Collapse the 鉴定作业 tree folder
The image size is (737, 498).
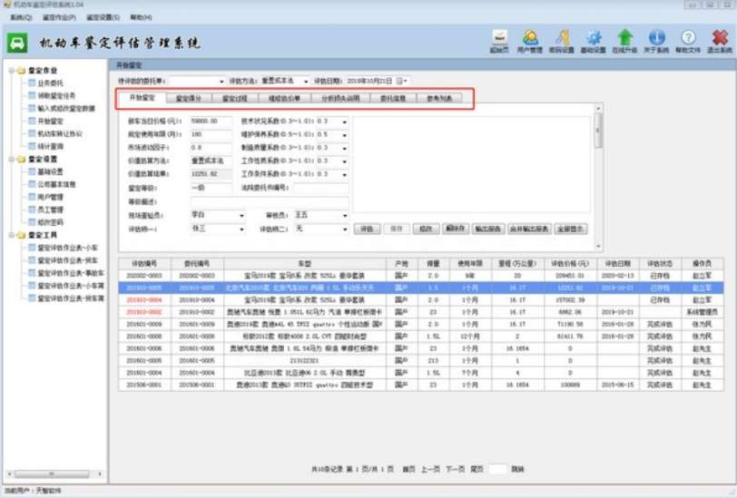(x=9, y=70)
